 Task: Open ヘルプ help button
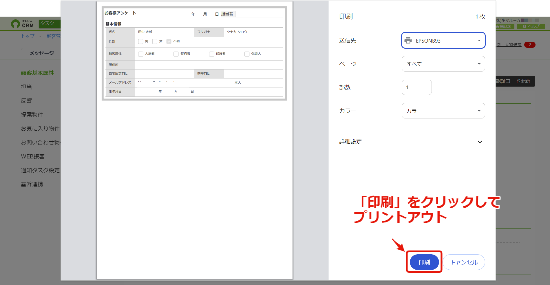coord(531,26)
